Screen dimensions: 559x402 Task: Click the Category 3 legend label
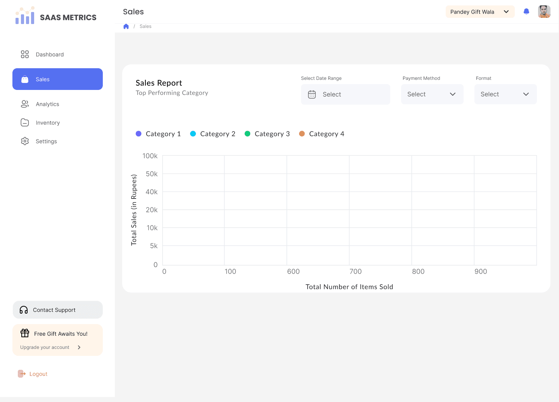point(272,134)
